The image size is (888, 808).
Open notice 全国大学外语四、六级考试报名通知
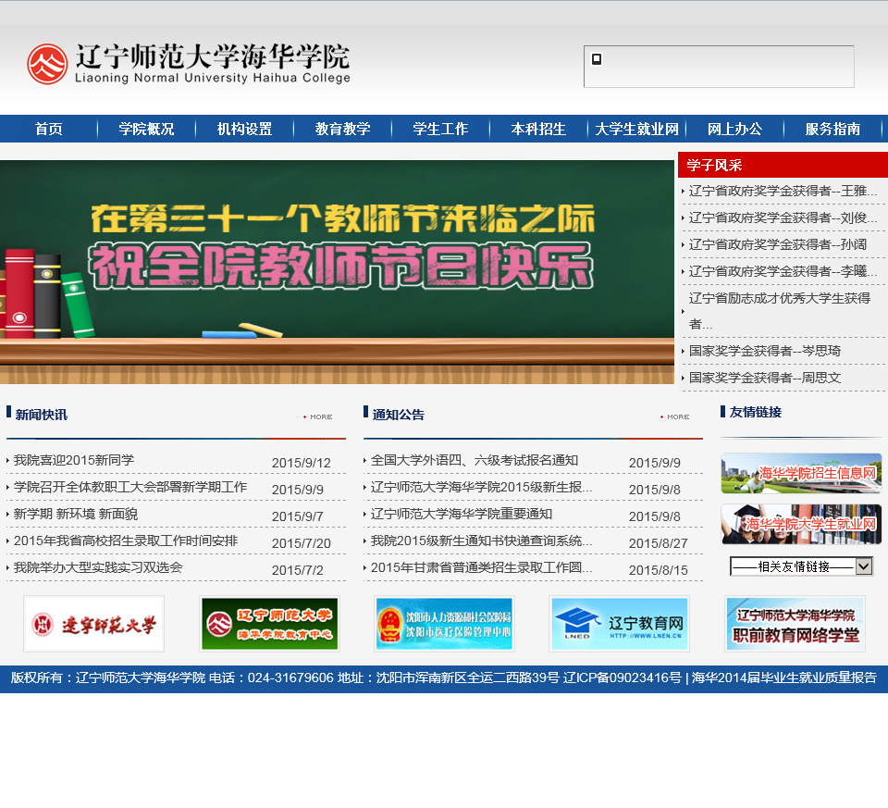(x=474, y=460)
